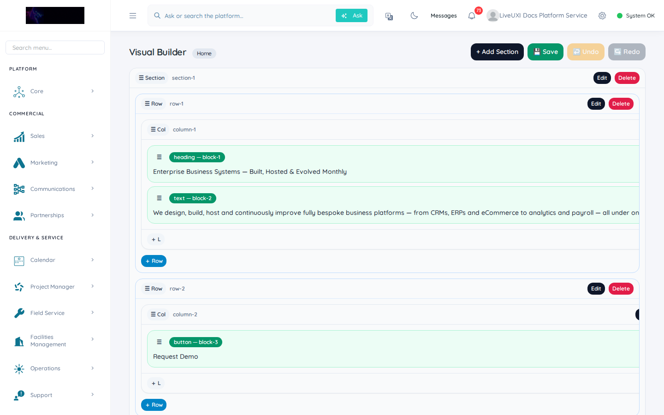Open the settings gear icon
Screen dimensions: 664x415
tap(602, 16)
